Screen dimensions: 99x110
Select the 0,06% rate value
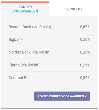[x=85, y=78]
